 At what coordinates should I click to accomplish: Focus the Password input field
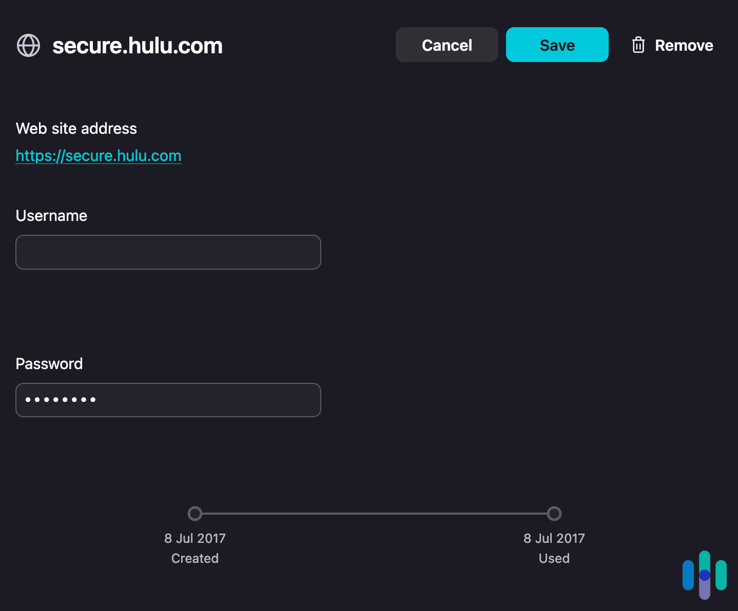[168, 400]
